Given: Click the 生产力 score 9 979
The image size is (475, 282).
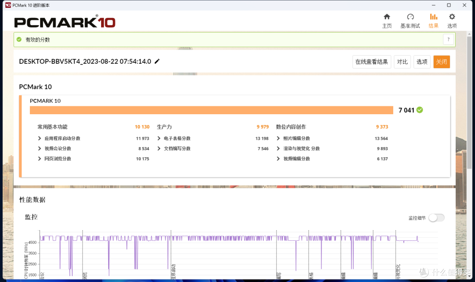Looking at the screenshot, I should (263, 127).
